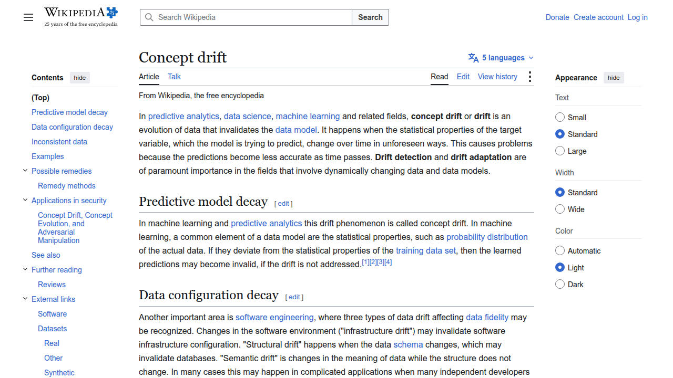
Task: Jump to Software in contents
Action: (x=52, y=314)
